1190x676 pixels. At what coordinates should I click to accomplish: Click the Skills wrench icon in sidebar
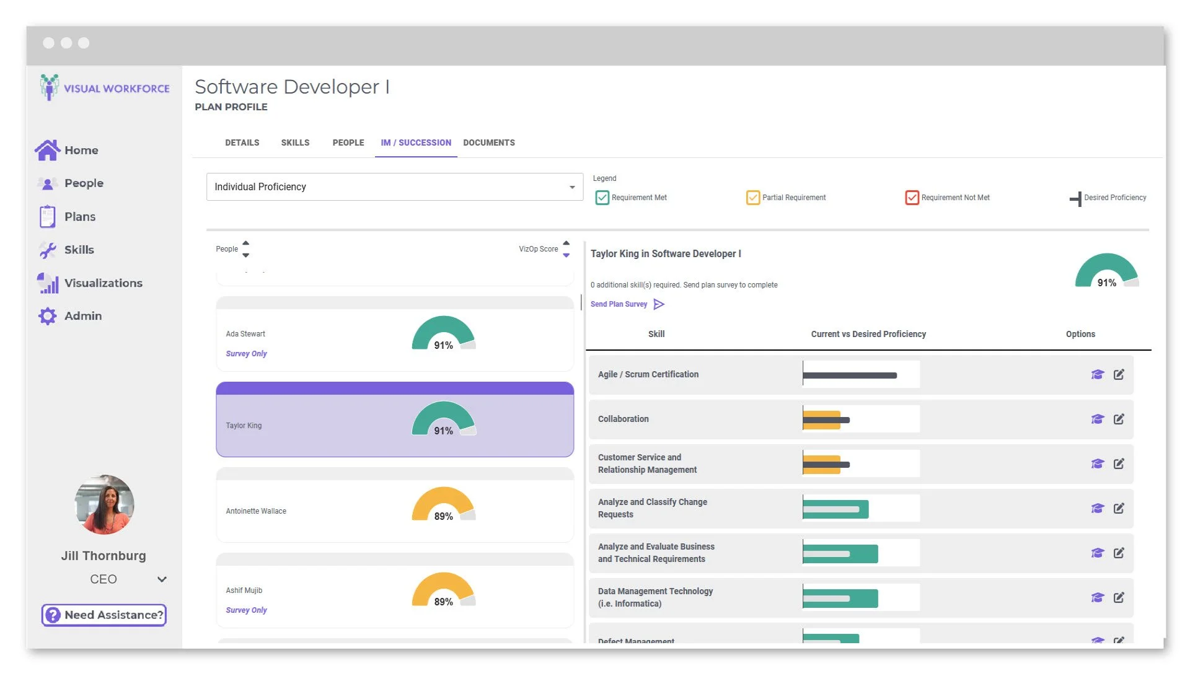click(x=47, y=250)
